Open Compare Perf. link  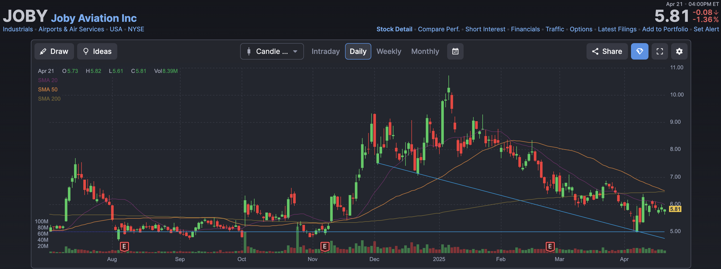pos(439,29)
